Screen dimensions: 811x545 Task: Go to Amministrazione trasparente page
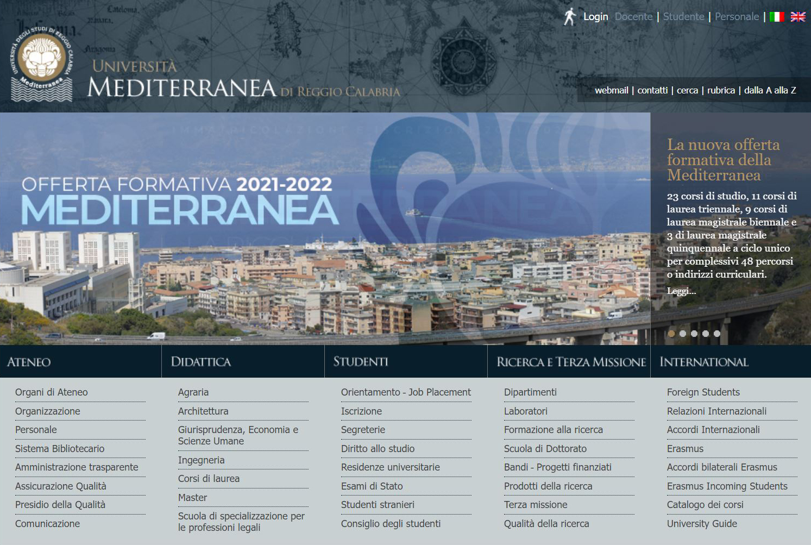click(77, 467)
